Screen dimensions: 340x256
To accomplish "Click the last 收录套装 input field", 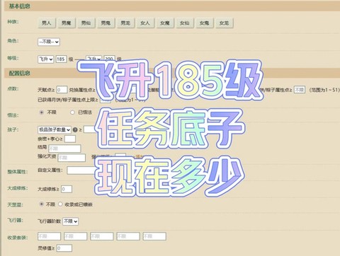I will pyautogui.click(x=154, y=236).
